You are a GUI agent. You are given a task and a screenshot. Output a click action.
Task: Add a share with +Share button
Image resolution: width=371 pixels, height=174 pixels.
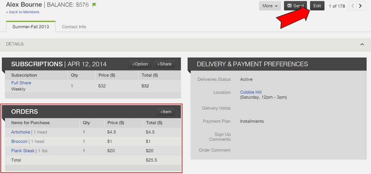tap(164, 64)
